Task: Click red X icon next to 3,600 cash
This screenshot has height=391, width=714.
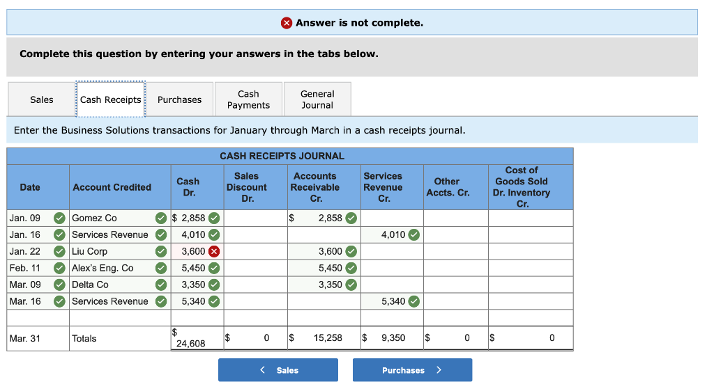Action: point(214,251)
